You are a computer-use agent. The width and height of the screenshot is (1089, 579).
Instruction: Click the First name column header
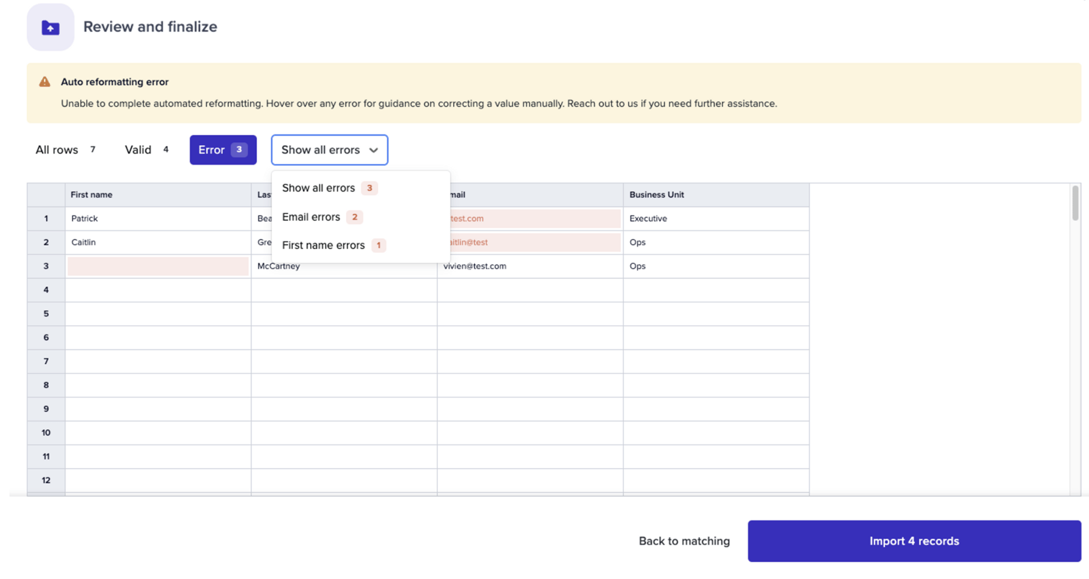(91, 195)
